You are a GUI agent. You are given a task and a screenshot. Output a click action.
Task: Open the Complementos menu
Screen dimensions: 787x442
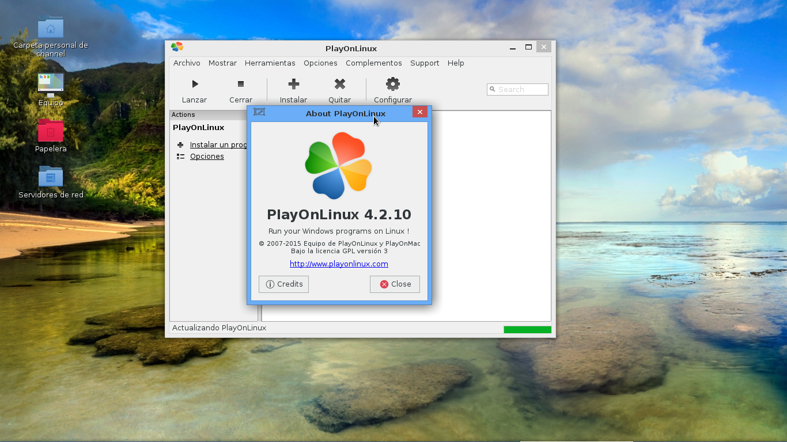[x=373, y=63]
